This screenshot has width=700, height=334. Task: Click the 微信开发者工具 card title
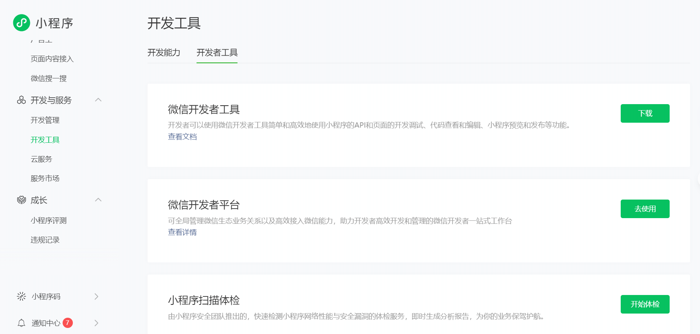tap(204, 109)
